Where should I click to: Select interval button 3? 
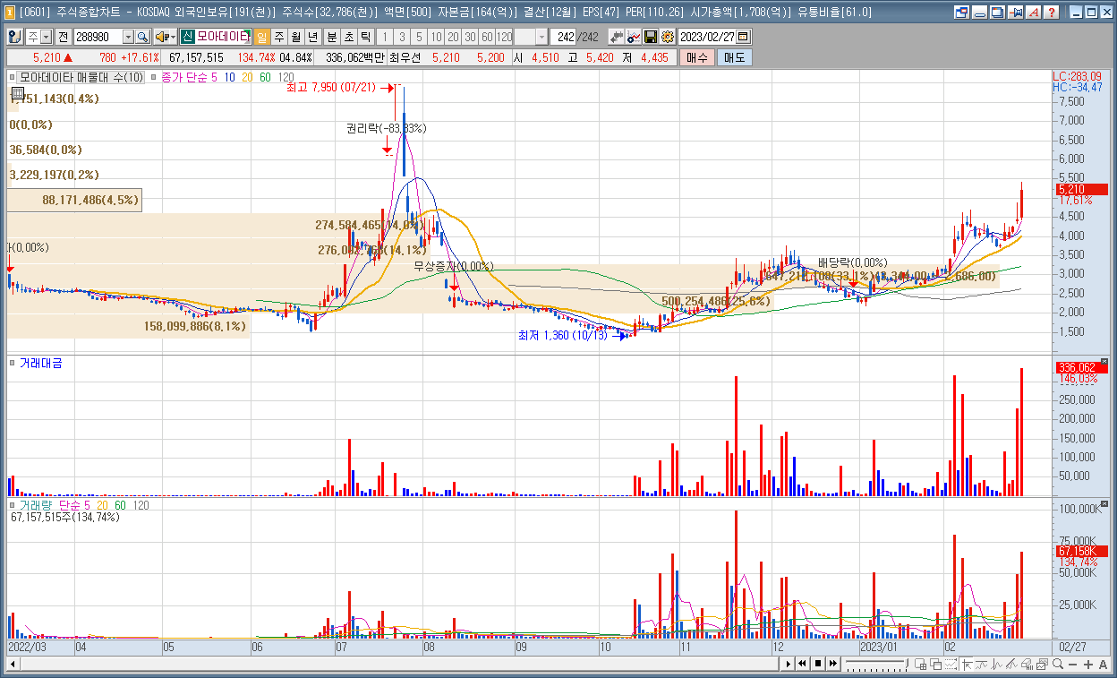(402, 37)
